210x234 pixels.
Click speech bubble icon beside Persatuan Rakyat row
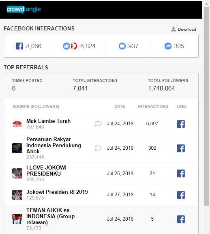coord(98,148)
